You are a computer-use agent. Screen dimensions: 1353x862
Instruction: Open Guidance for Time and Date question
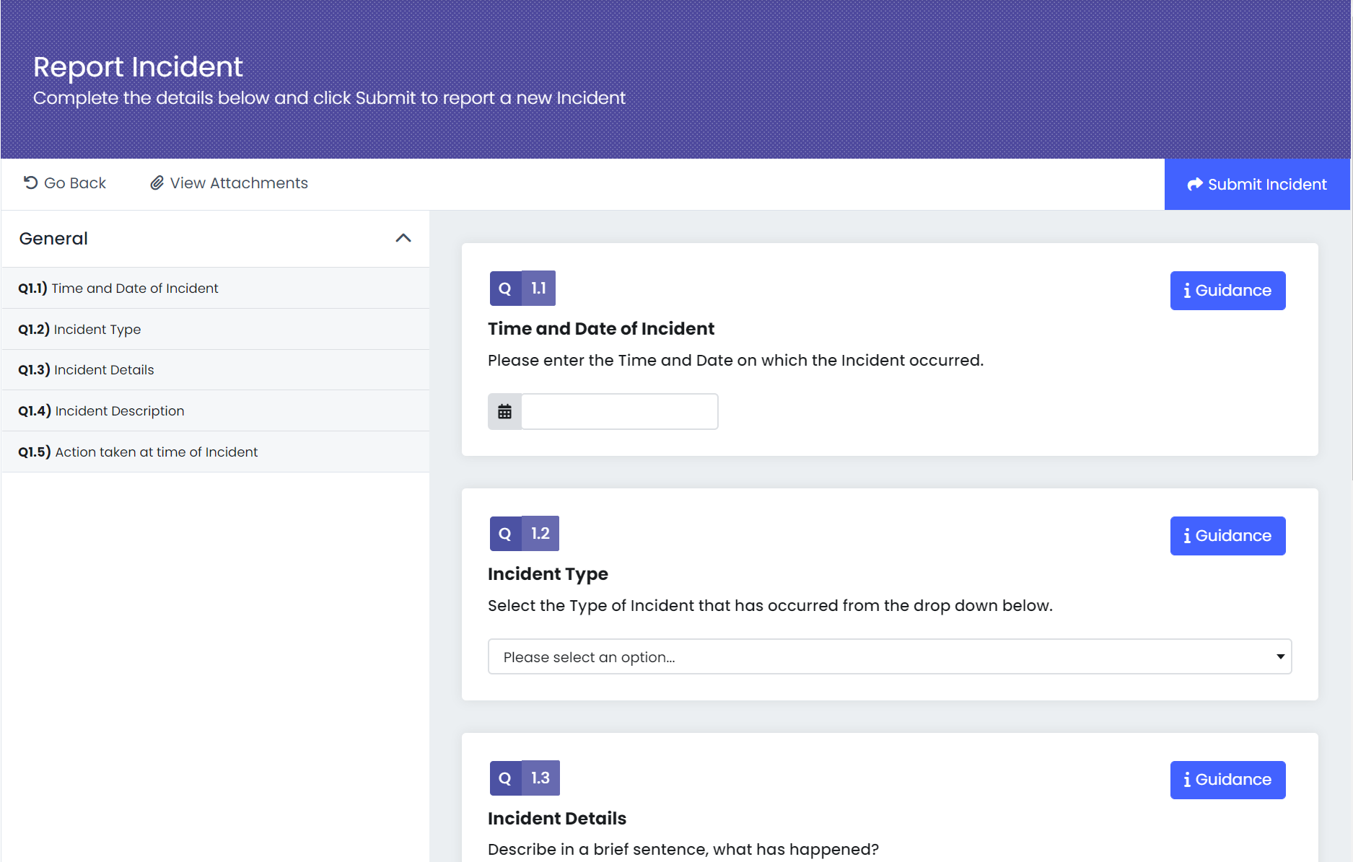[1227, 291]
